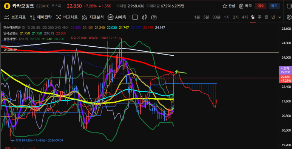Select the 4시 interval tab
Viewport: 292px width, 149px height.
point(245,17)
